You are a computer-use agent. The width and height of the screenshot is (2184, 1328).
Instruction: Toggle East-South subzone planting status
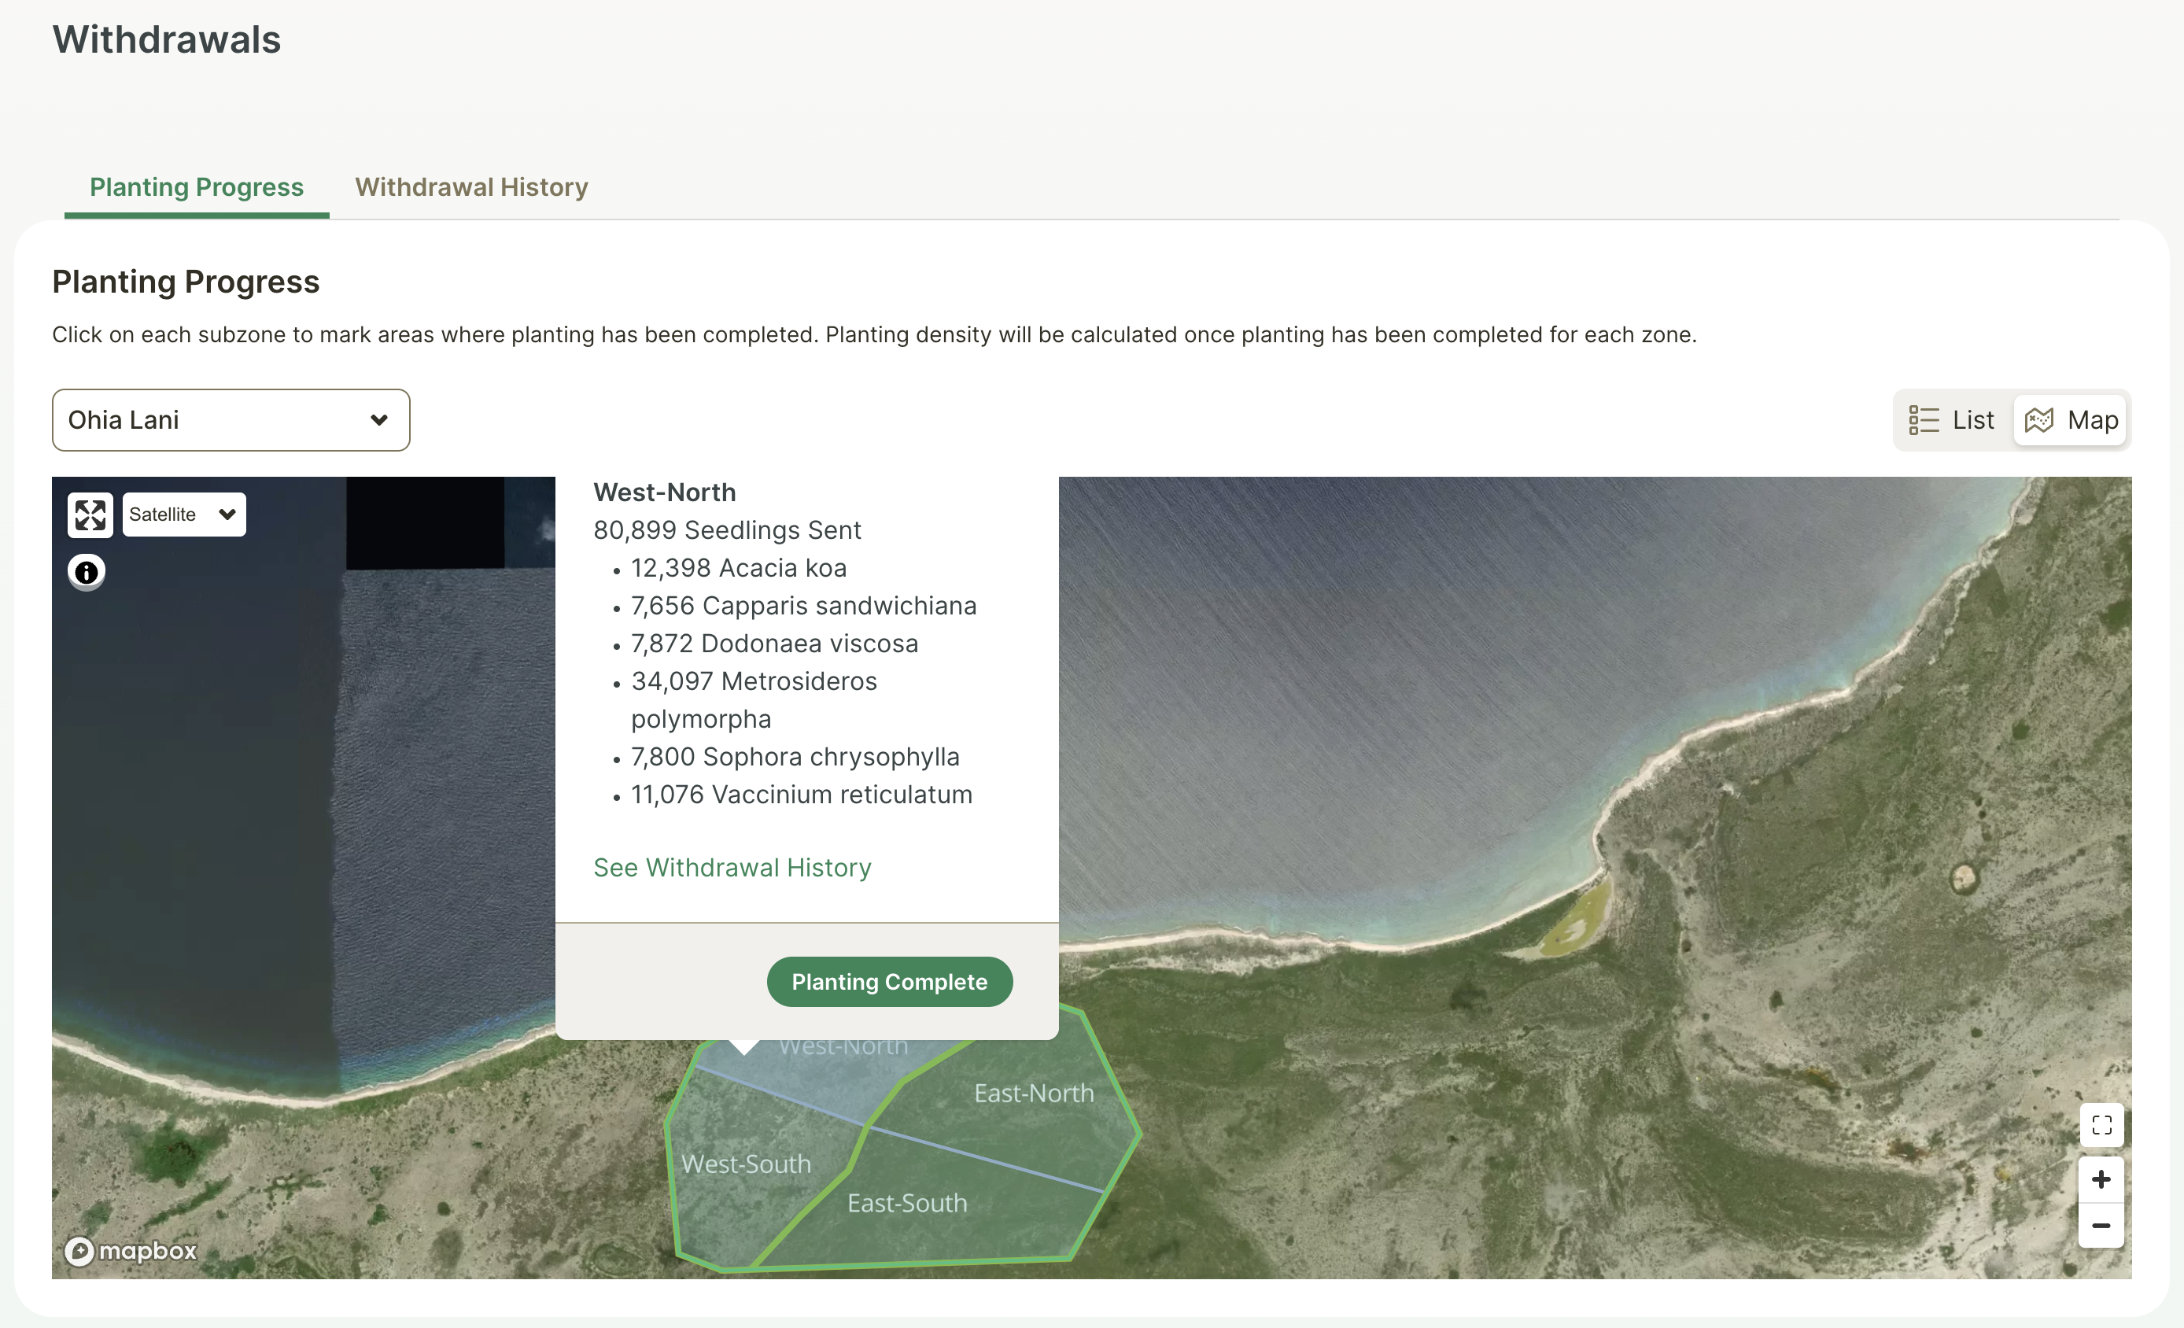[908, 1203]
